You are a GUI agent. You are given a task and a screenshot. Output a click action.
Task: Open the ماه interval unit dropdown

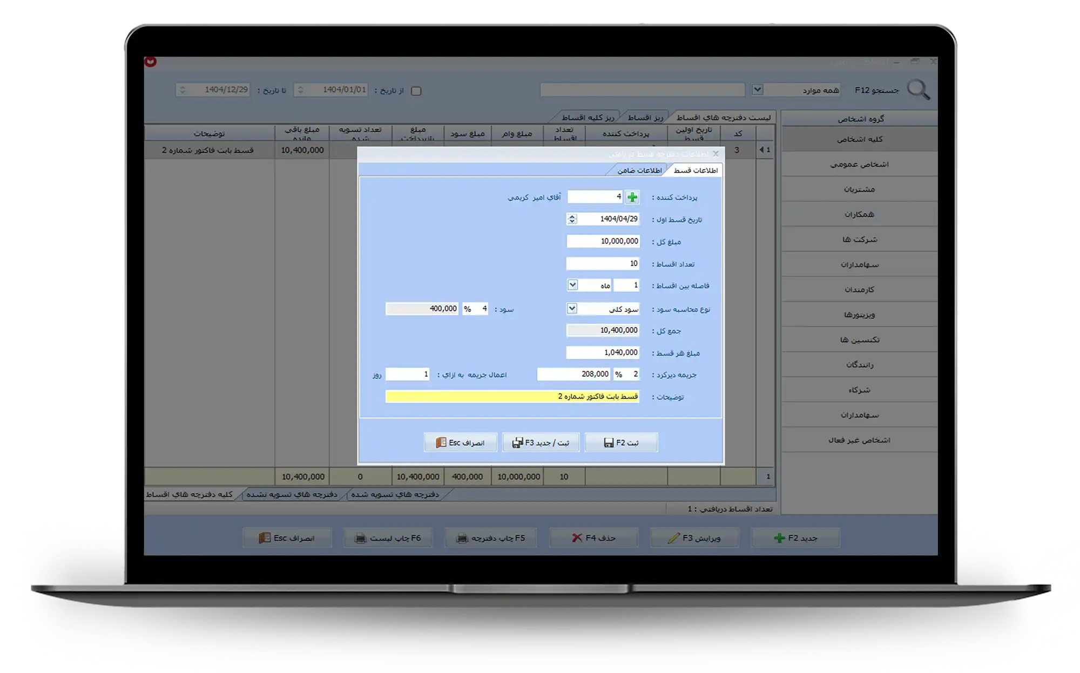click(x=572, y=285)
